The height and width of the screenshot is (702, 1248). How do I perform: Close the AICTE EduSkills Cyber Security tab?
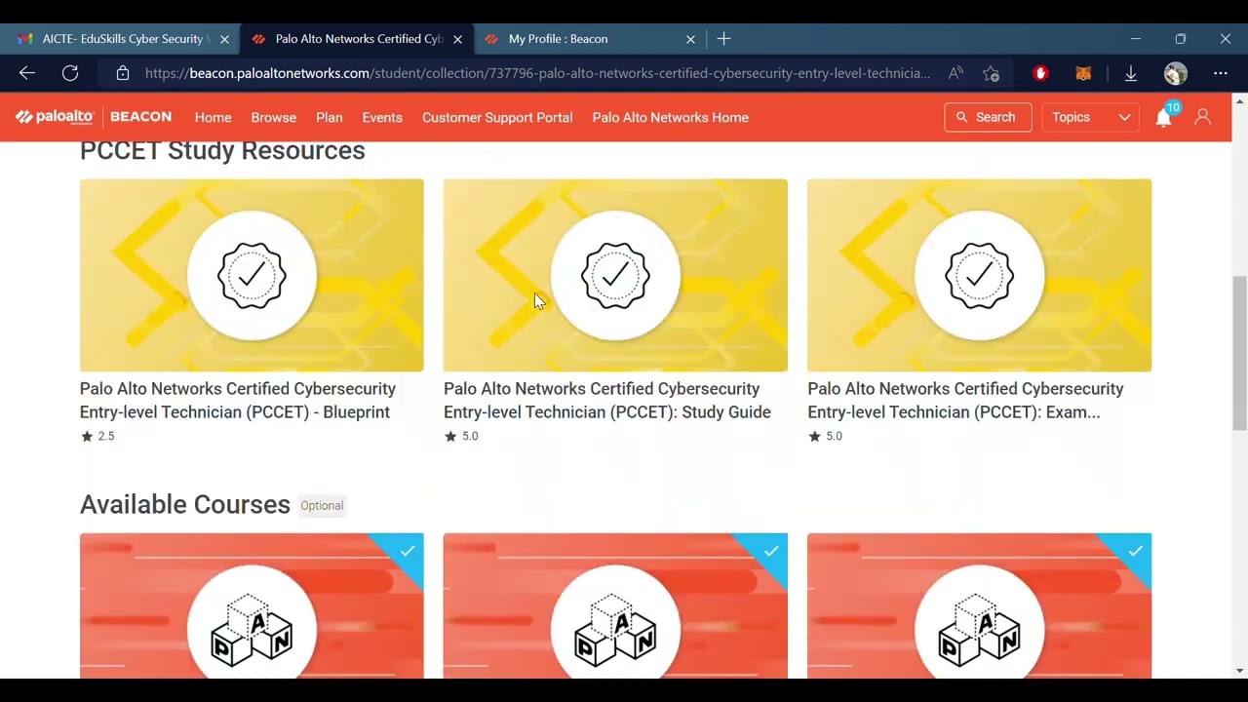click(224, 39)
